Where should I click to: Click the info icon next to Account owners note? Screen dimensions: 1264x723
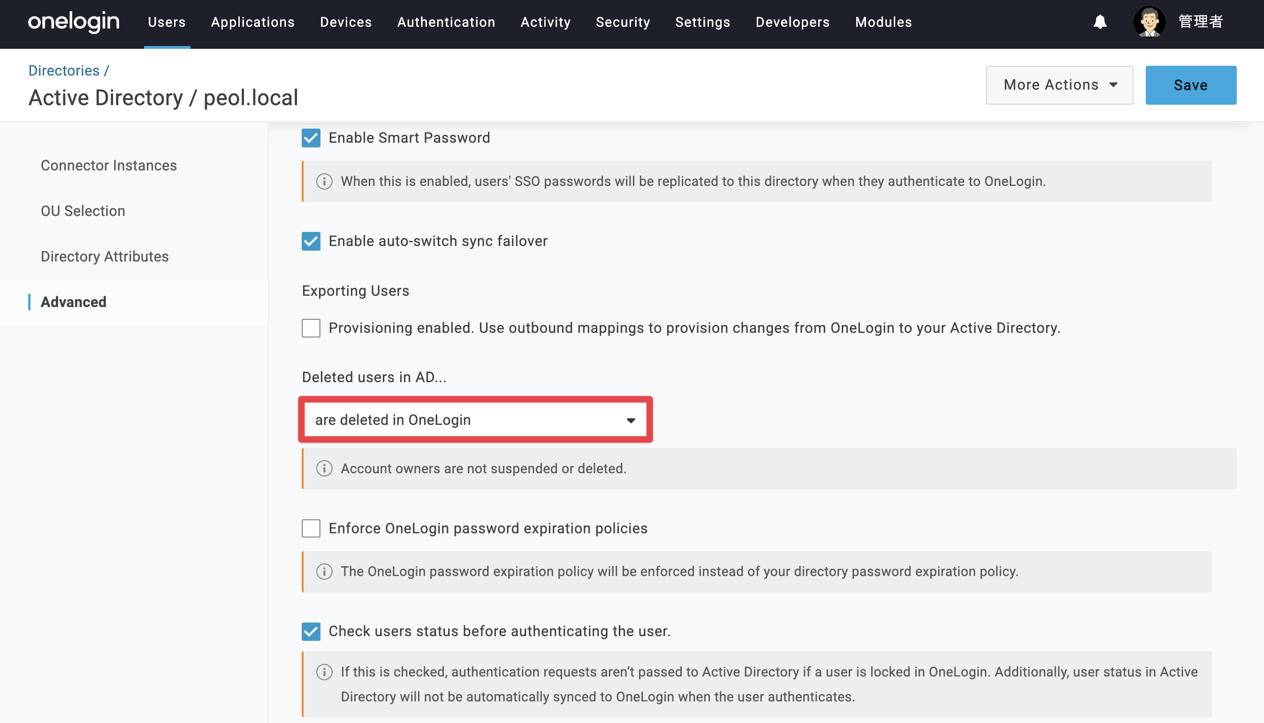[324, 468]
